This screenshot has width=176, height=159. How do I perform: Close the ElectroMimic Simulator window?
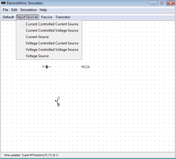[170, 3]
